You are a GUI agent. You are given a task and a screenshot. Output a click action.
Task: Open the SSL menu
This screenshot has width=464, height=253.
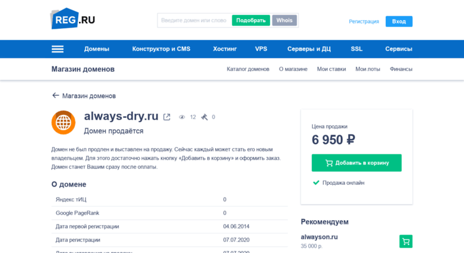click(357, 49)
